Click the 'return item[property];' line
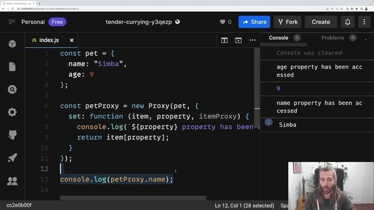The width and height of the screenshot is (374, 210). coord(123,138)
